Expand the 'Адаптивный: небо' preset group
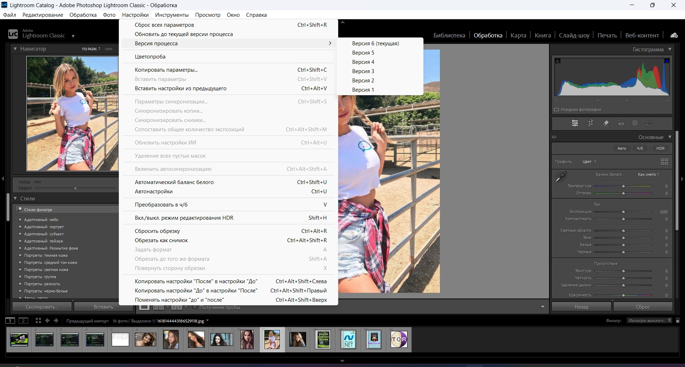Screen dimensions: 685x367 (x=20, y=220)
